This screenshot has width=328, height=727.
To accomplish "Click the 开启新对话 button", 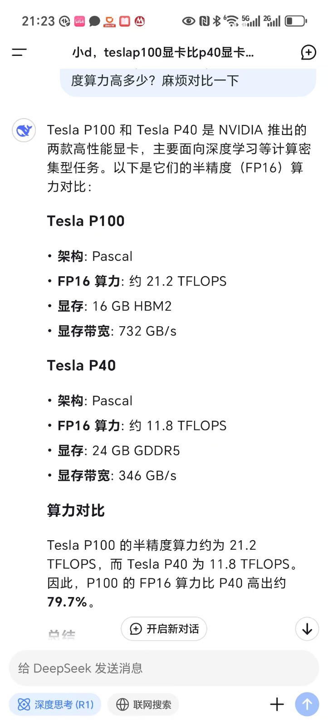I will (164, 629).
